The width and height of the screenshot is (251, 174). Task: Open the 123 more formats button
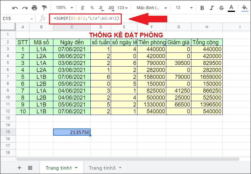coord(122,8)
